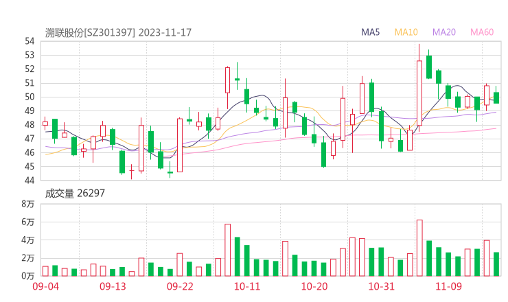Click the 10-31 date axis label
This screenshot has width=508, height=302.
coord(381,287)
